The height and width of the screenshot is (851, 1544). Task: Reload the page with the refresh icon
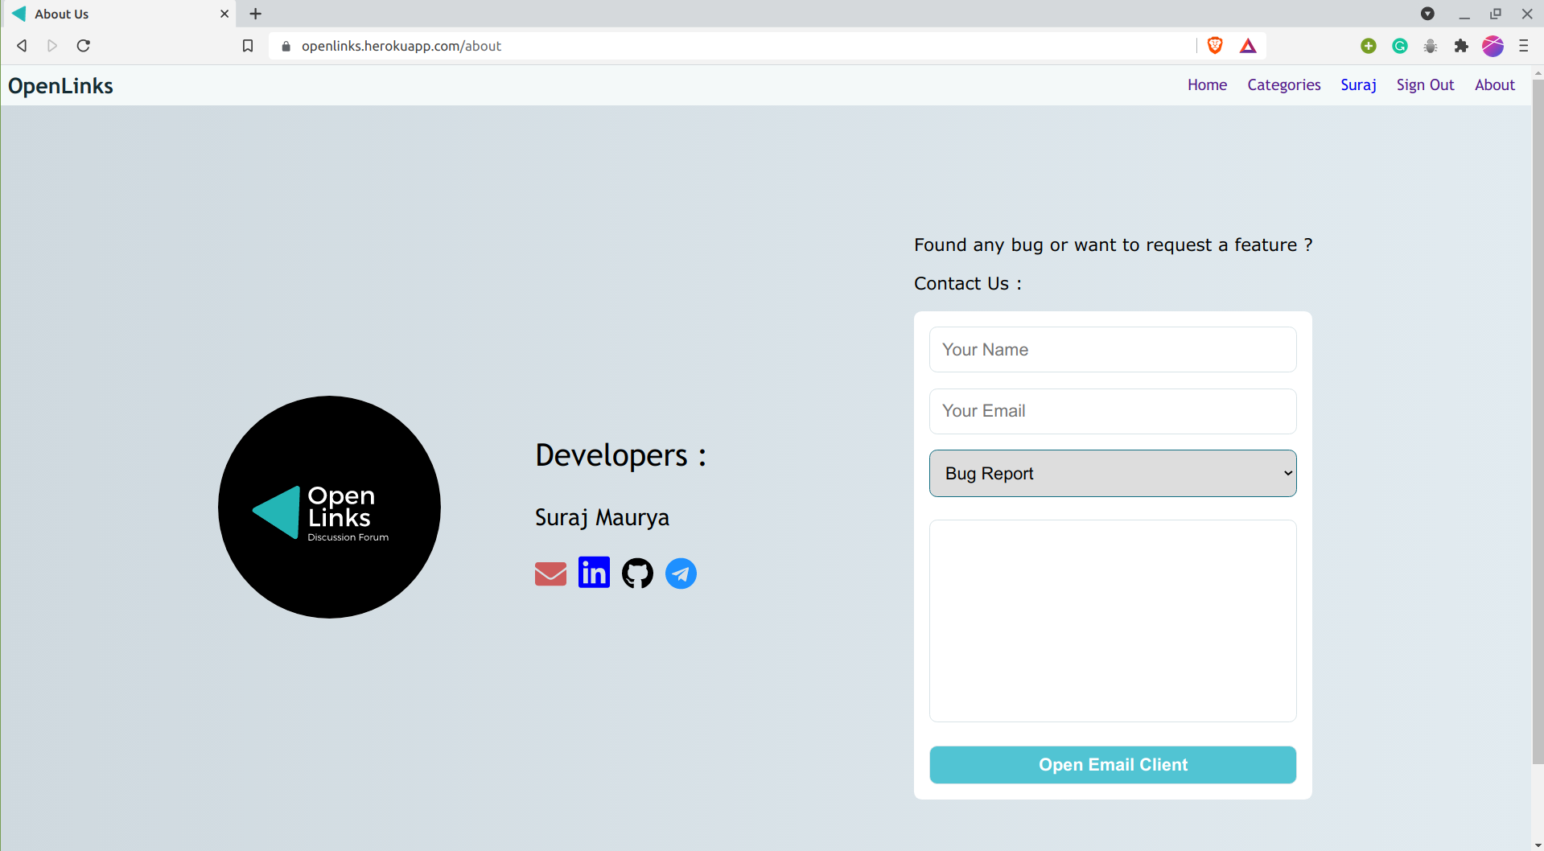(x=83, y=46)
